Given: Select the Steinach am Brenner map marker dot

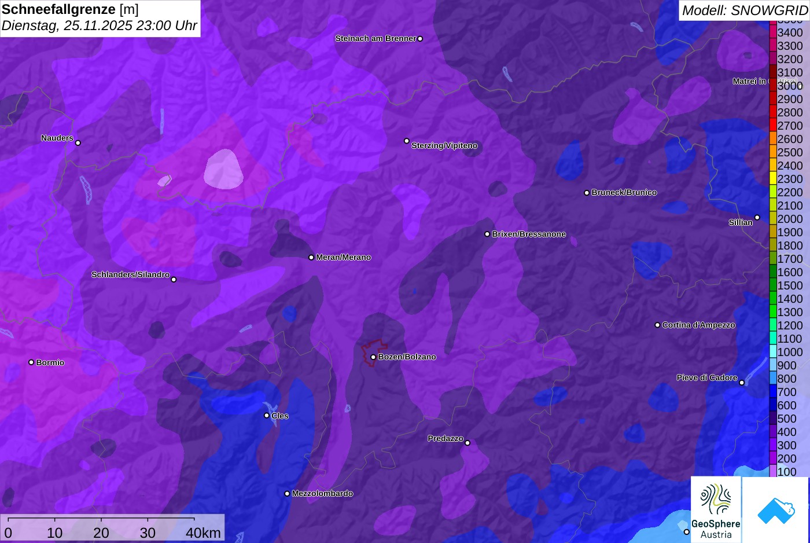Looking at the screenshot, I should (420, 39).
